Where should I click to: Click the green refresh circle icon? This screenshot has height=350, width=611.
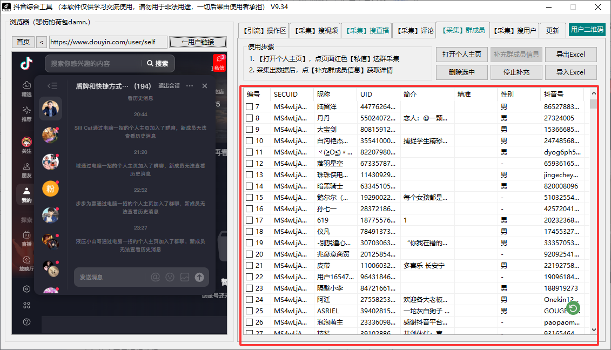(573, 308)
